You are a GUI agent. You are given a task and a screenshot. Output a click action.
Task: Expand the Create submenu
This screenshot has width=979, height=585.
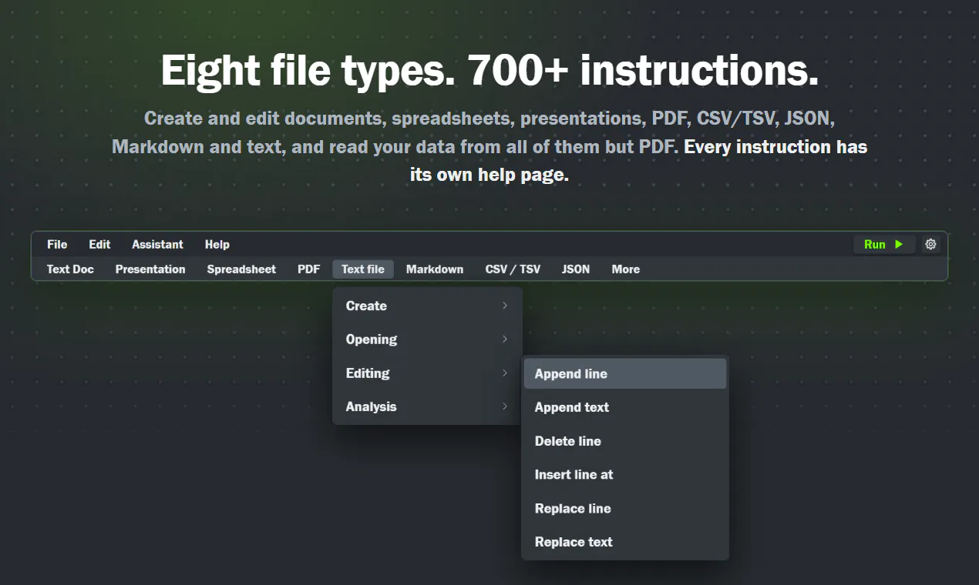(x=427, y=306)
